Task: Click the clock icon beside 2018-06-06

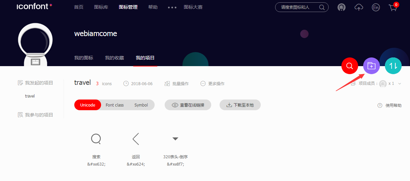Action: click(x=126, y=83)
